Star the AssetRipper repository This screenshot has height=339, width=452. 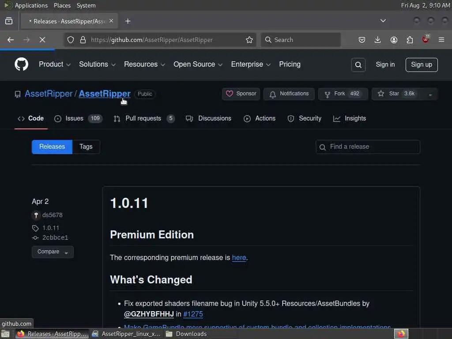398,94
